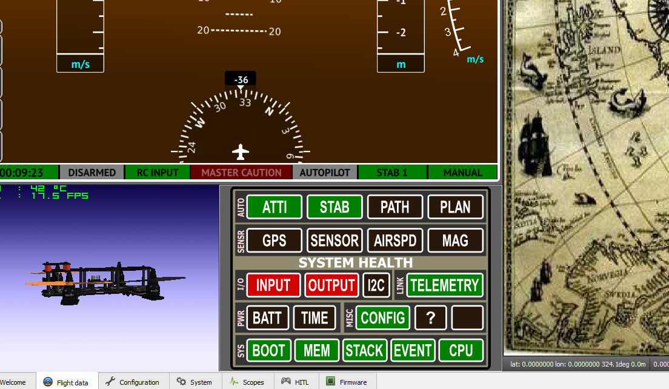
Task: Click the question mark misc indicator
Action: pyautogui.click(x=430, y=318)
